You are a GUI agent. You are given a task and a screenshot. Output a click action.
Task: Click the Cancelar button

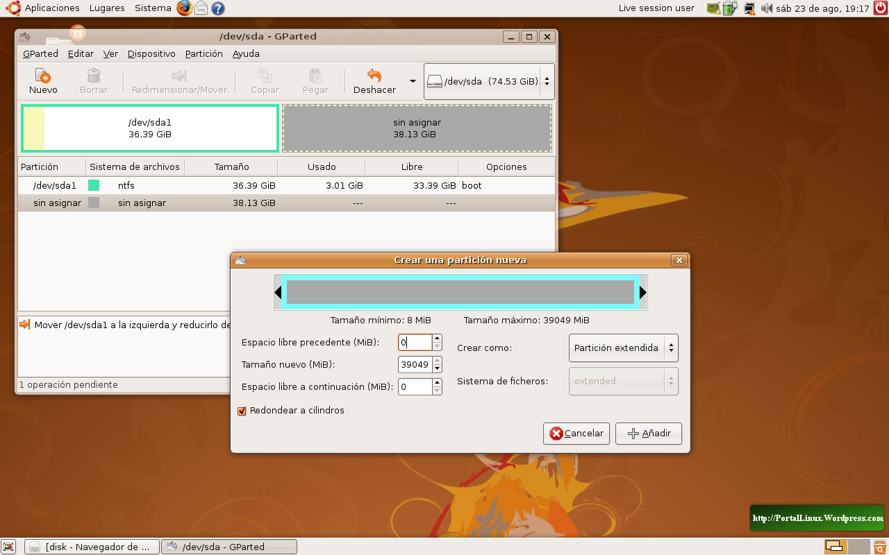point(576,434)
